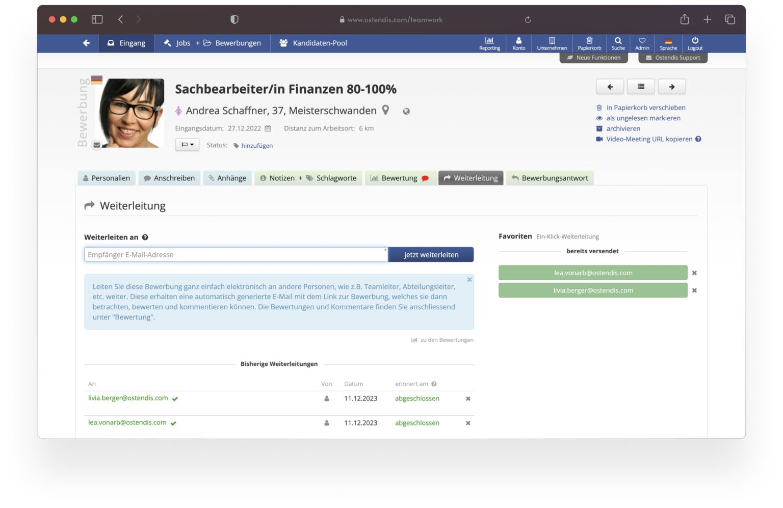This screenshot has width=783, height=508.
Task: Click abgeschlossen status for lea.vonarb
Action: pos(417,423)
